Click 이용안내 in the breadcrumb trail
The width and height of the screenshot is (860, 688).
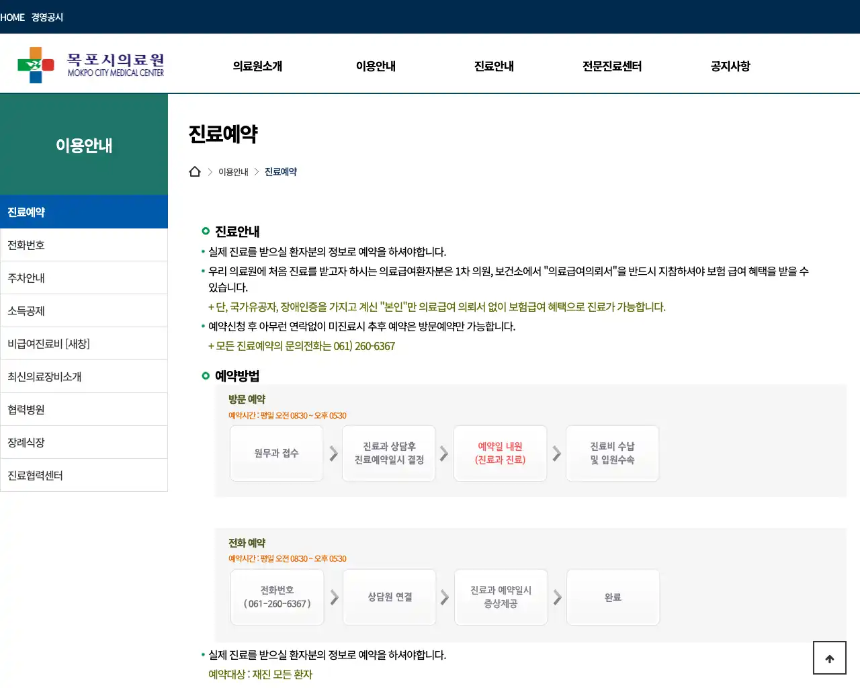pos(233,171)
